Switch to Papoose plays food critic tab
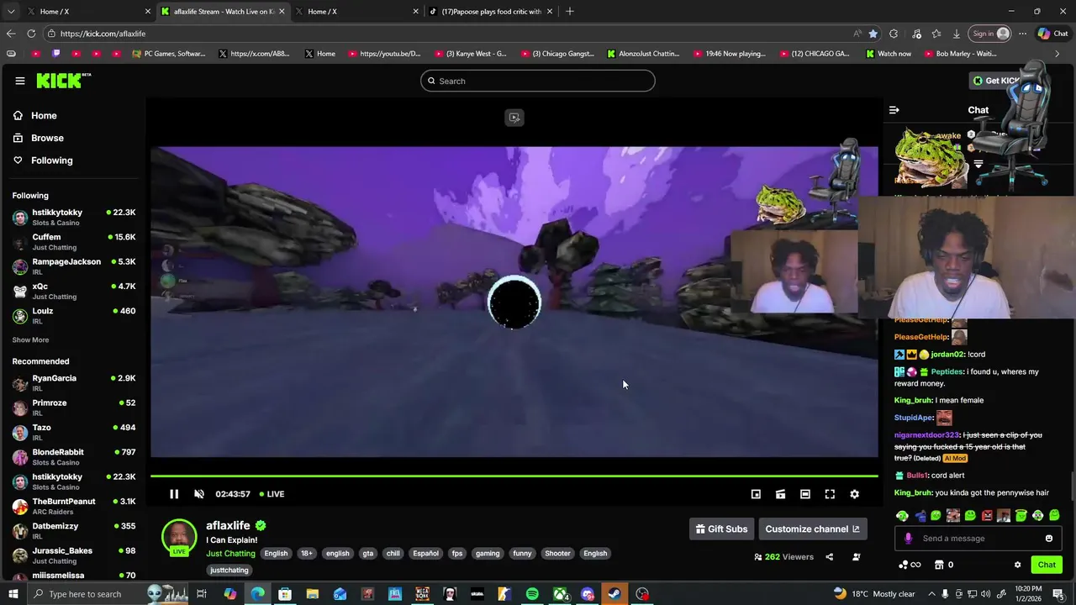1076x605 pixels. tap(489, 11)
